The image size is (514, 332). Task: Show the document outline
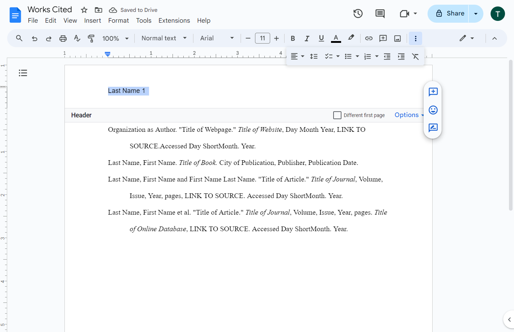point(23,73)
